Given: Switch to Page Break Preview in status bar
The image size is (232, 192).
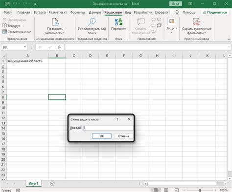Looking at the screenshot, I should [177, 190].
